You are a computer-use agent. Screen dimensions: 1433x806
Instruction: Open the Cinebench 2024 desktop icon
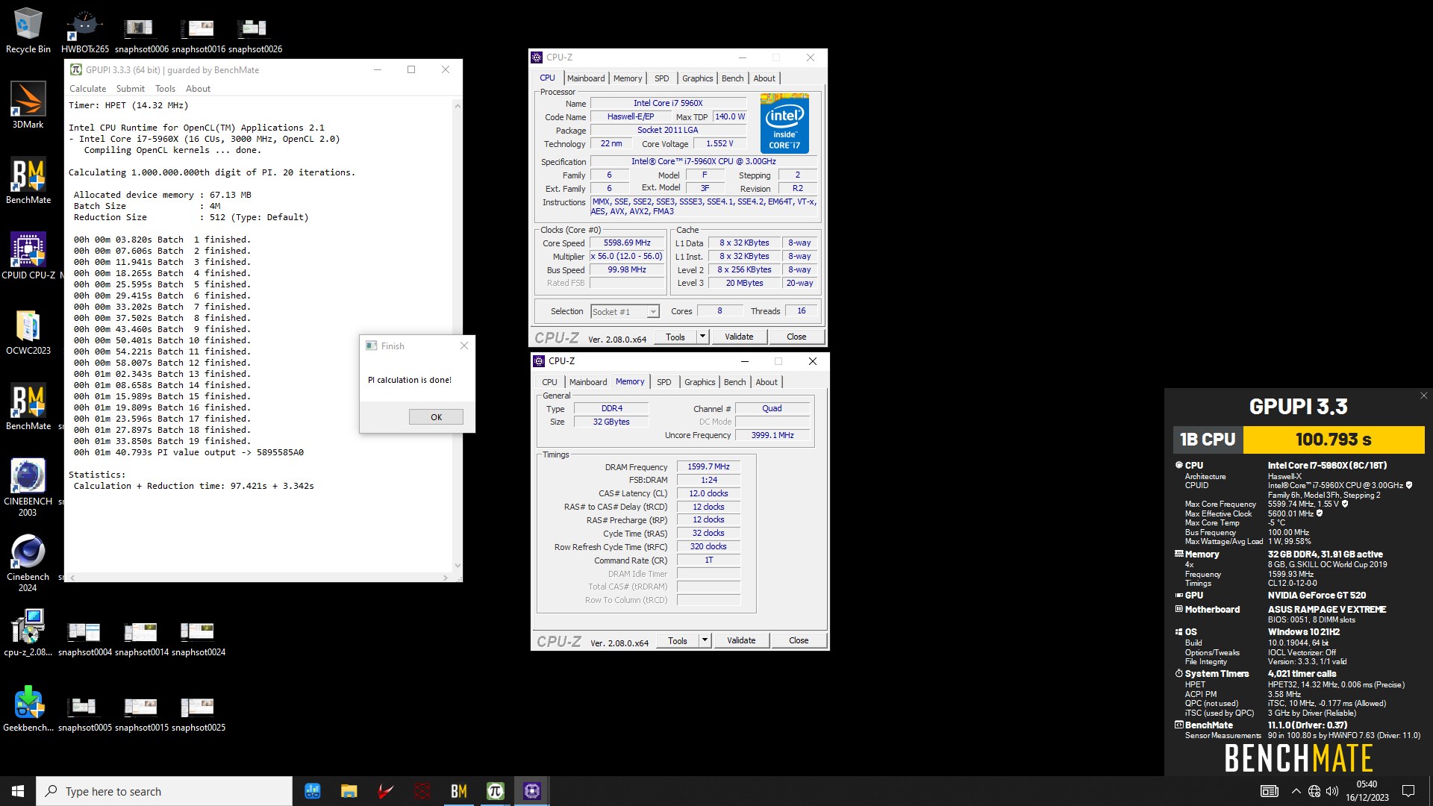(x=28, y=563)
